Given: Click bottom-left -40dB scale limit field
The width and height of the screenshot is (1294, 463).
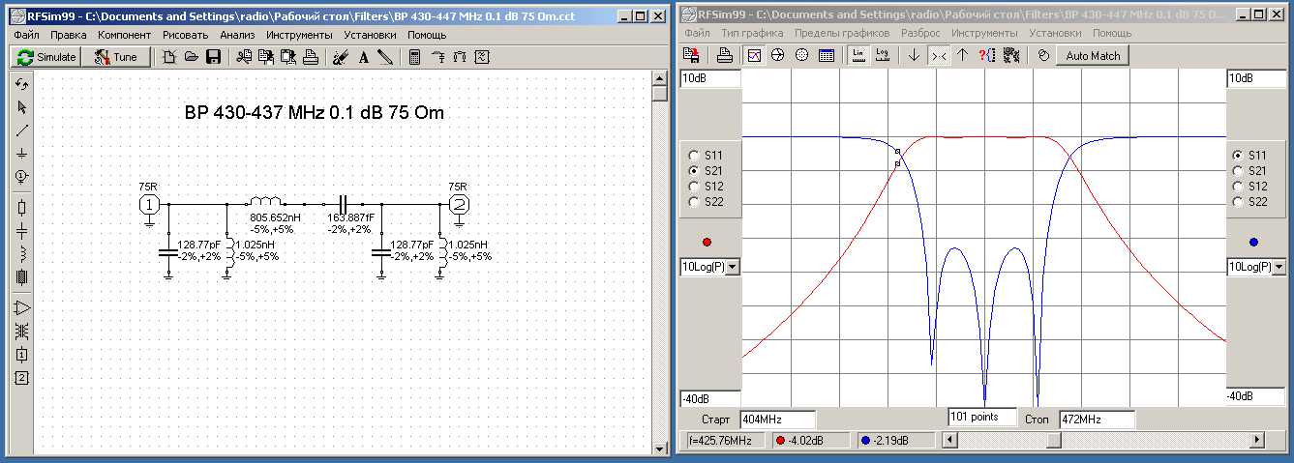Looking at the screenshot, I should [x=710, y=398].
